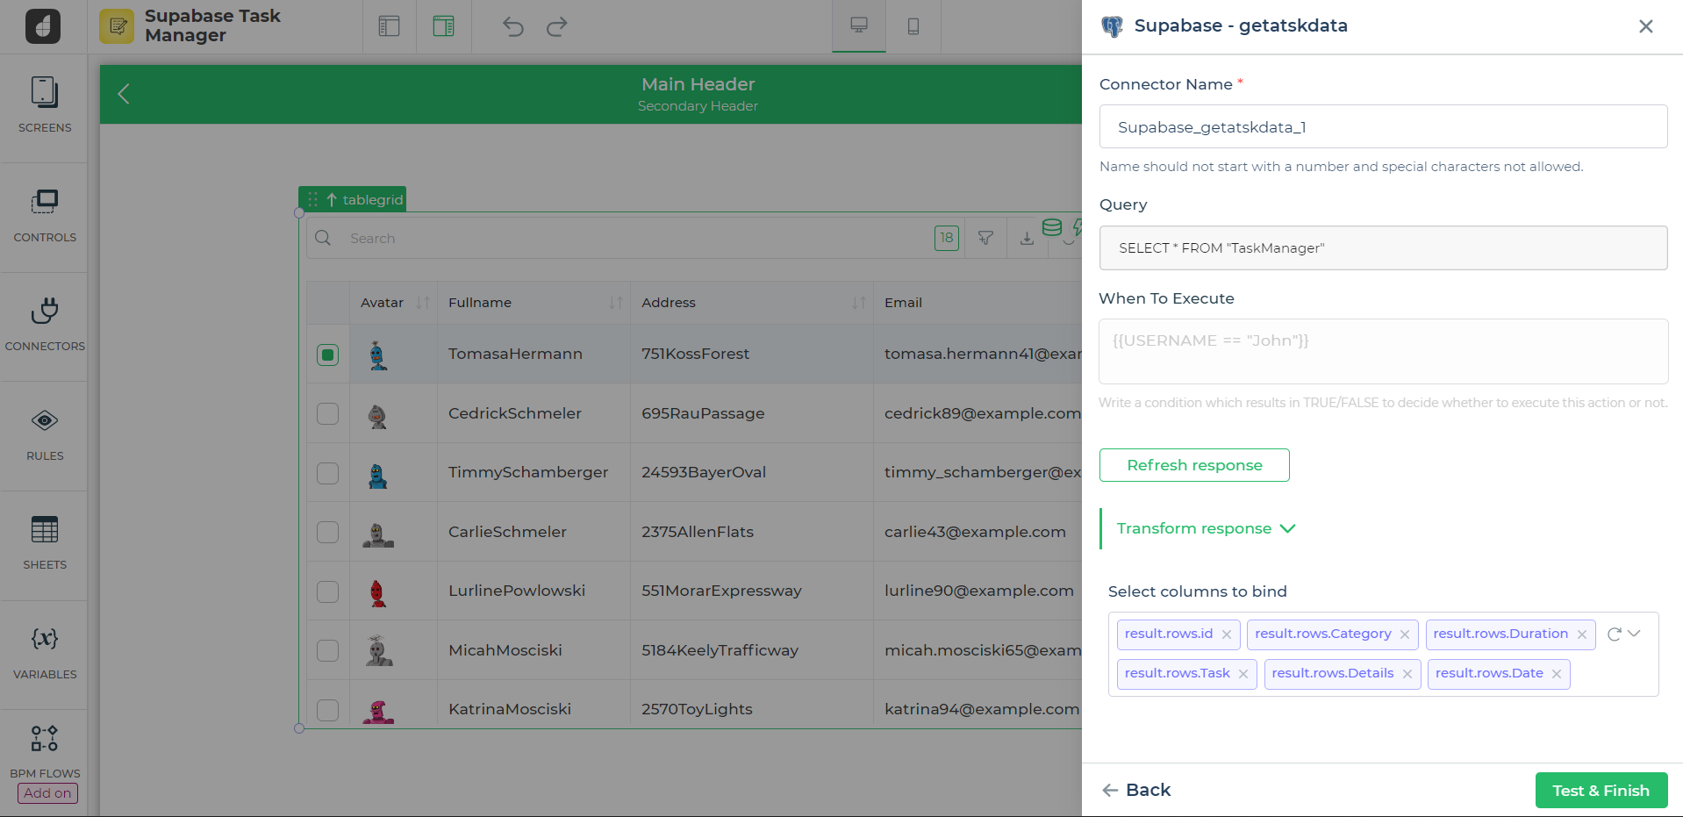Open the columns to bind dropdown arrow
The width and height of the screenshot is (1683, 817).
coord(1634,634)
